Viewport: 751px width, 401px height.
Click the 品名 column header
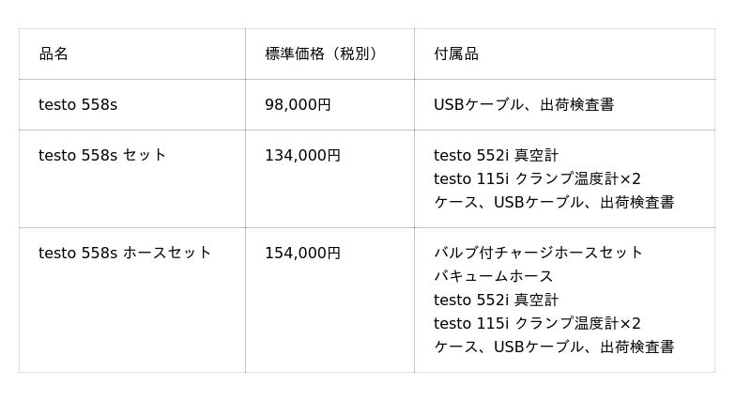pos(54,54)
